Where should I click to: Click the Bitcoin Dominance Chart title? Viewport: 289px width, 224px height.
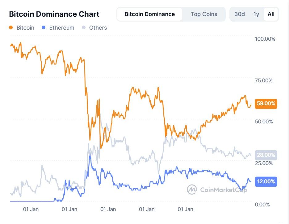tap(54, 14)
